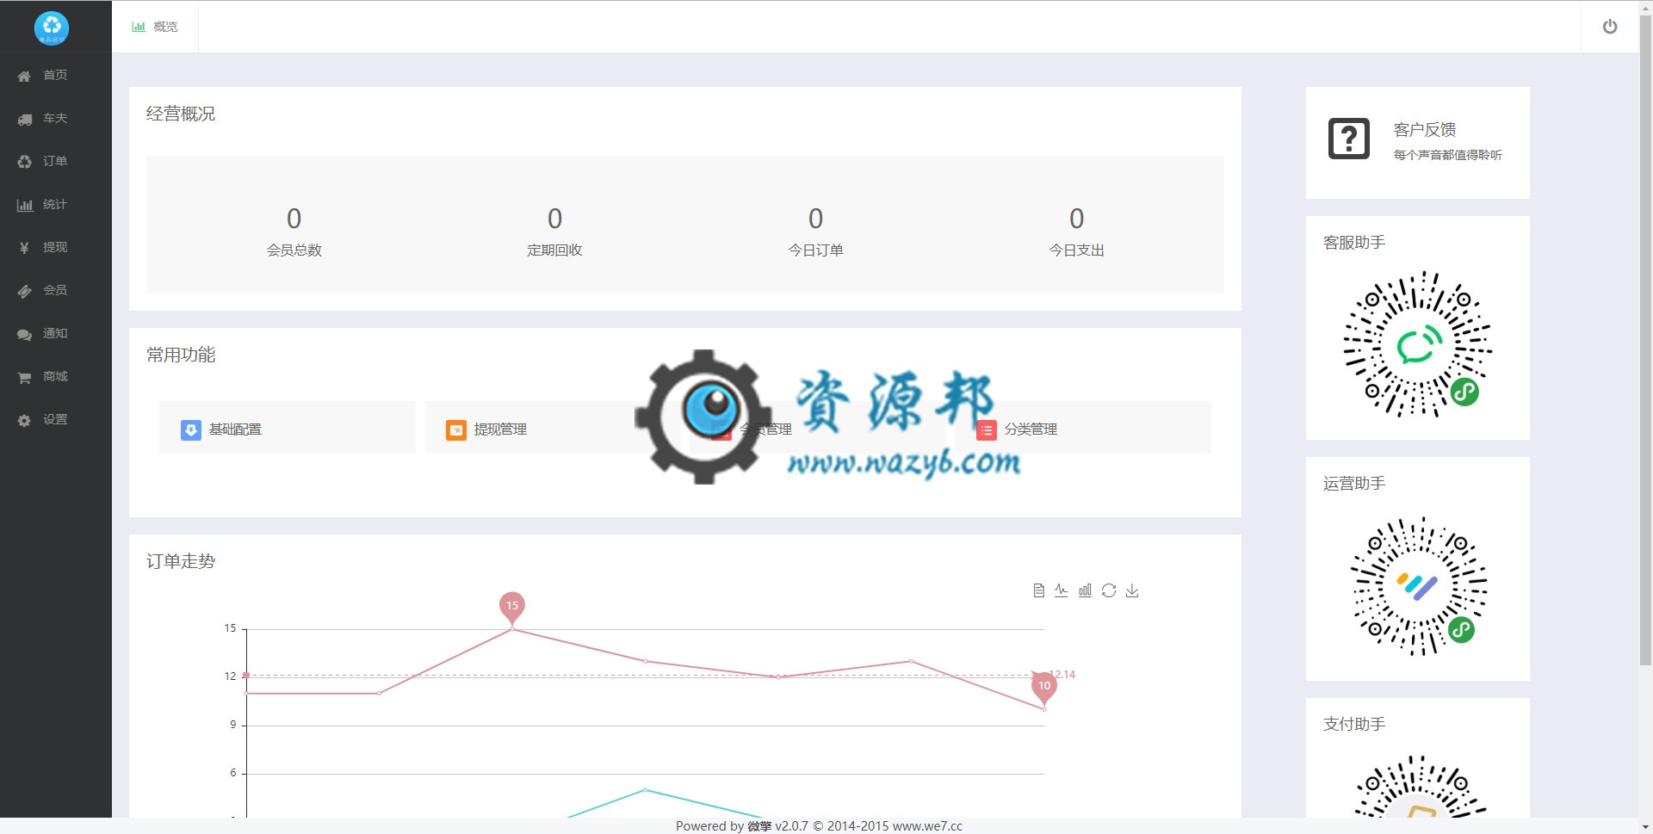Image resolution: width=1653 pixels, height=834 pixels.
Task: Click the 定期回收 count
Action: tap(554, 219)
